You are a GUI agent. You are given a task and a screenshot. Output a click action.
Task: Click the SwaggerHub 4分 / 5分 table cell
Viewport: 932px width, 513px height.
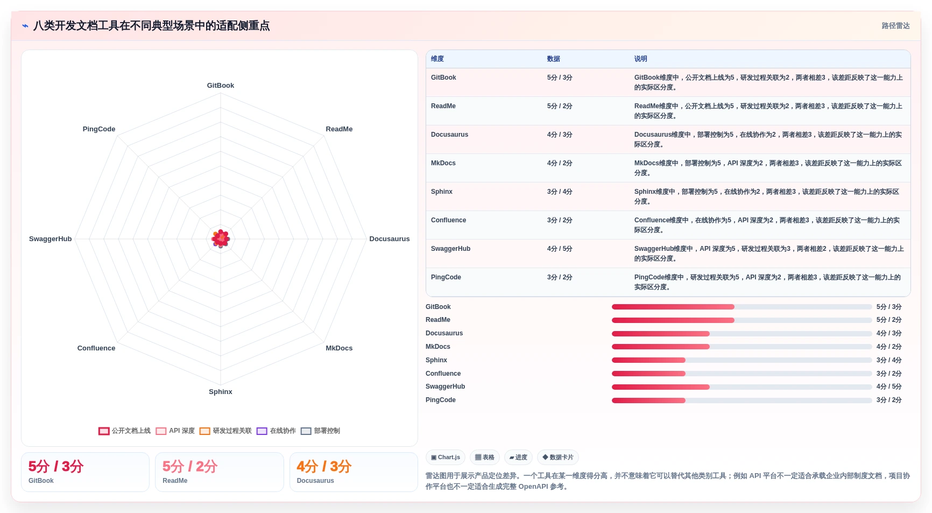(560, 249)
